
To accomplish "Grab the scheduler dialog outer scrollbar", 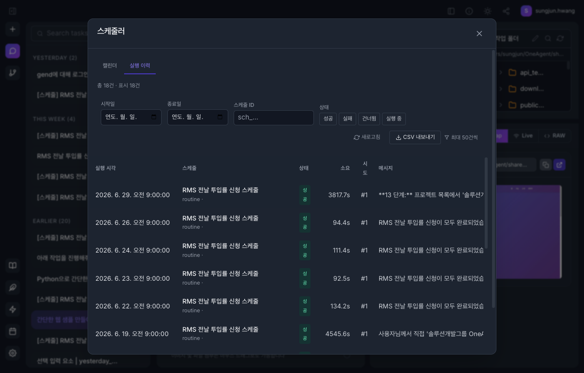I will 493,179.
